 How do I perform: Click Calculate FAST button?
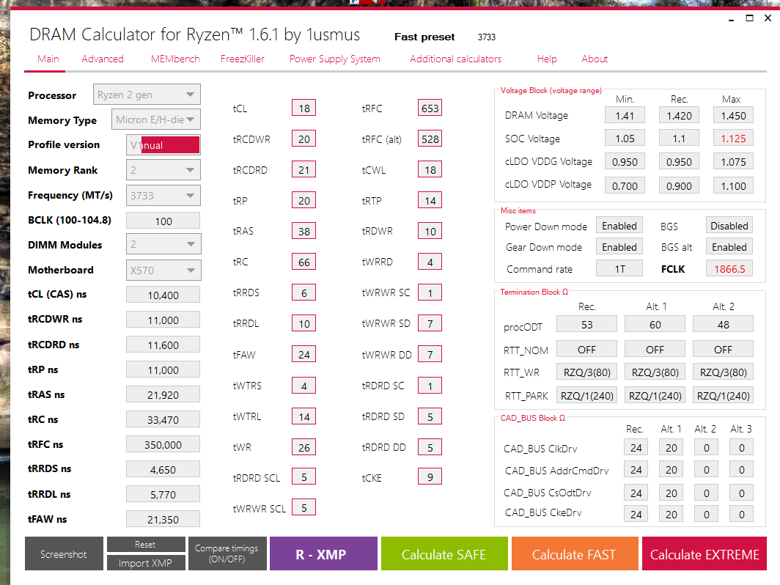[575, 553]
